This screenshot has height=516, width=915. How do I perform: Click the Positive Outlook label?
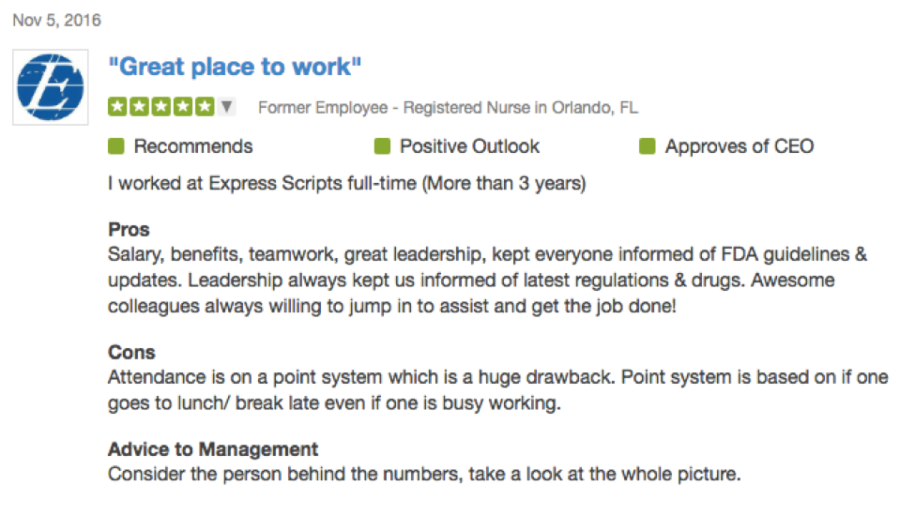pyautogui.click(x=469, y=146)
